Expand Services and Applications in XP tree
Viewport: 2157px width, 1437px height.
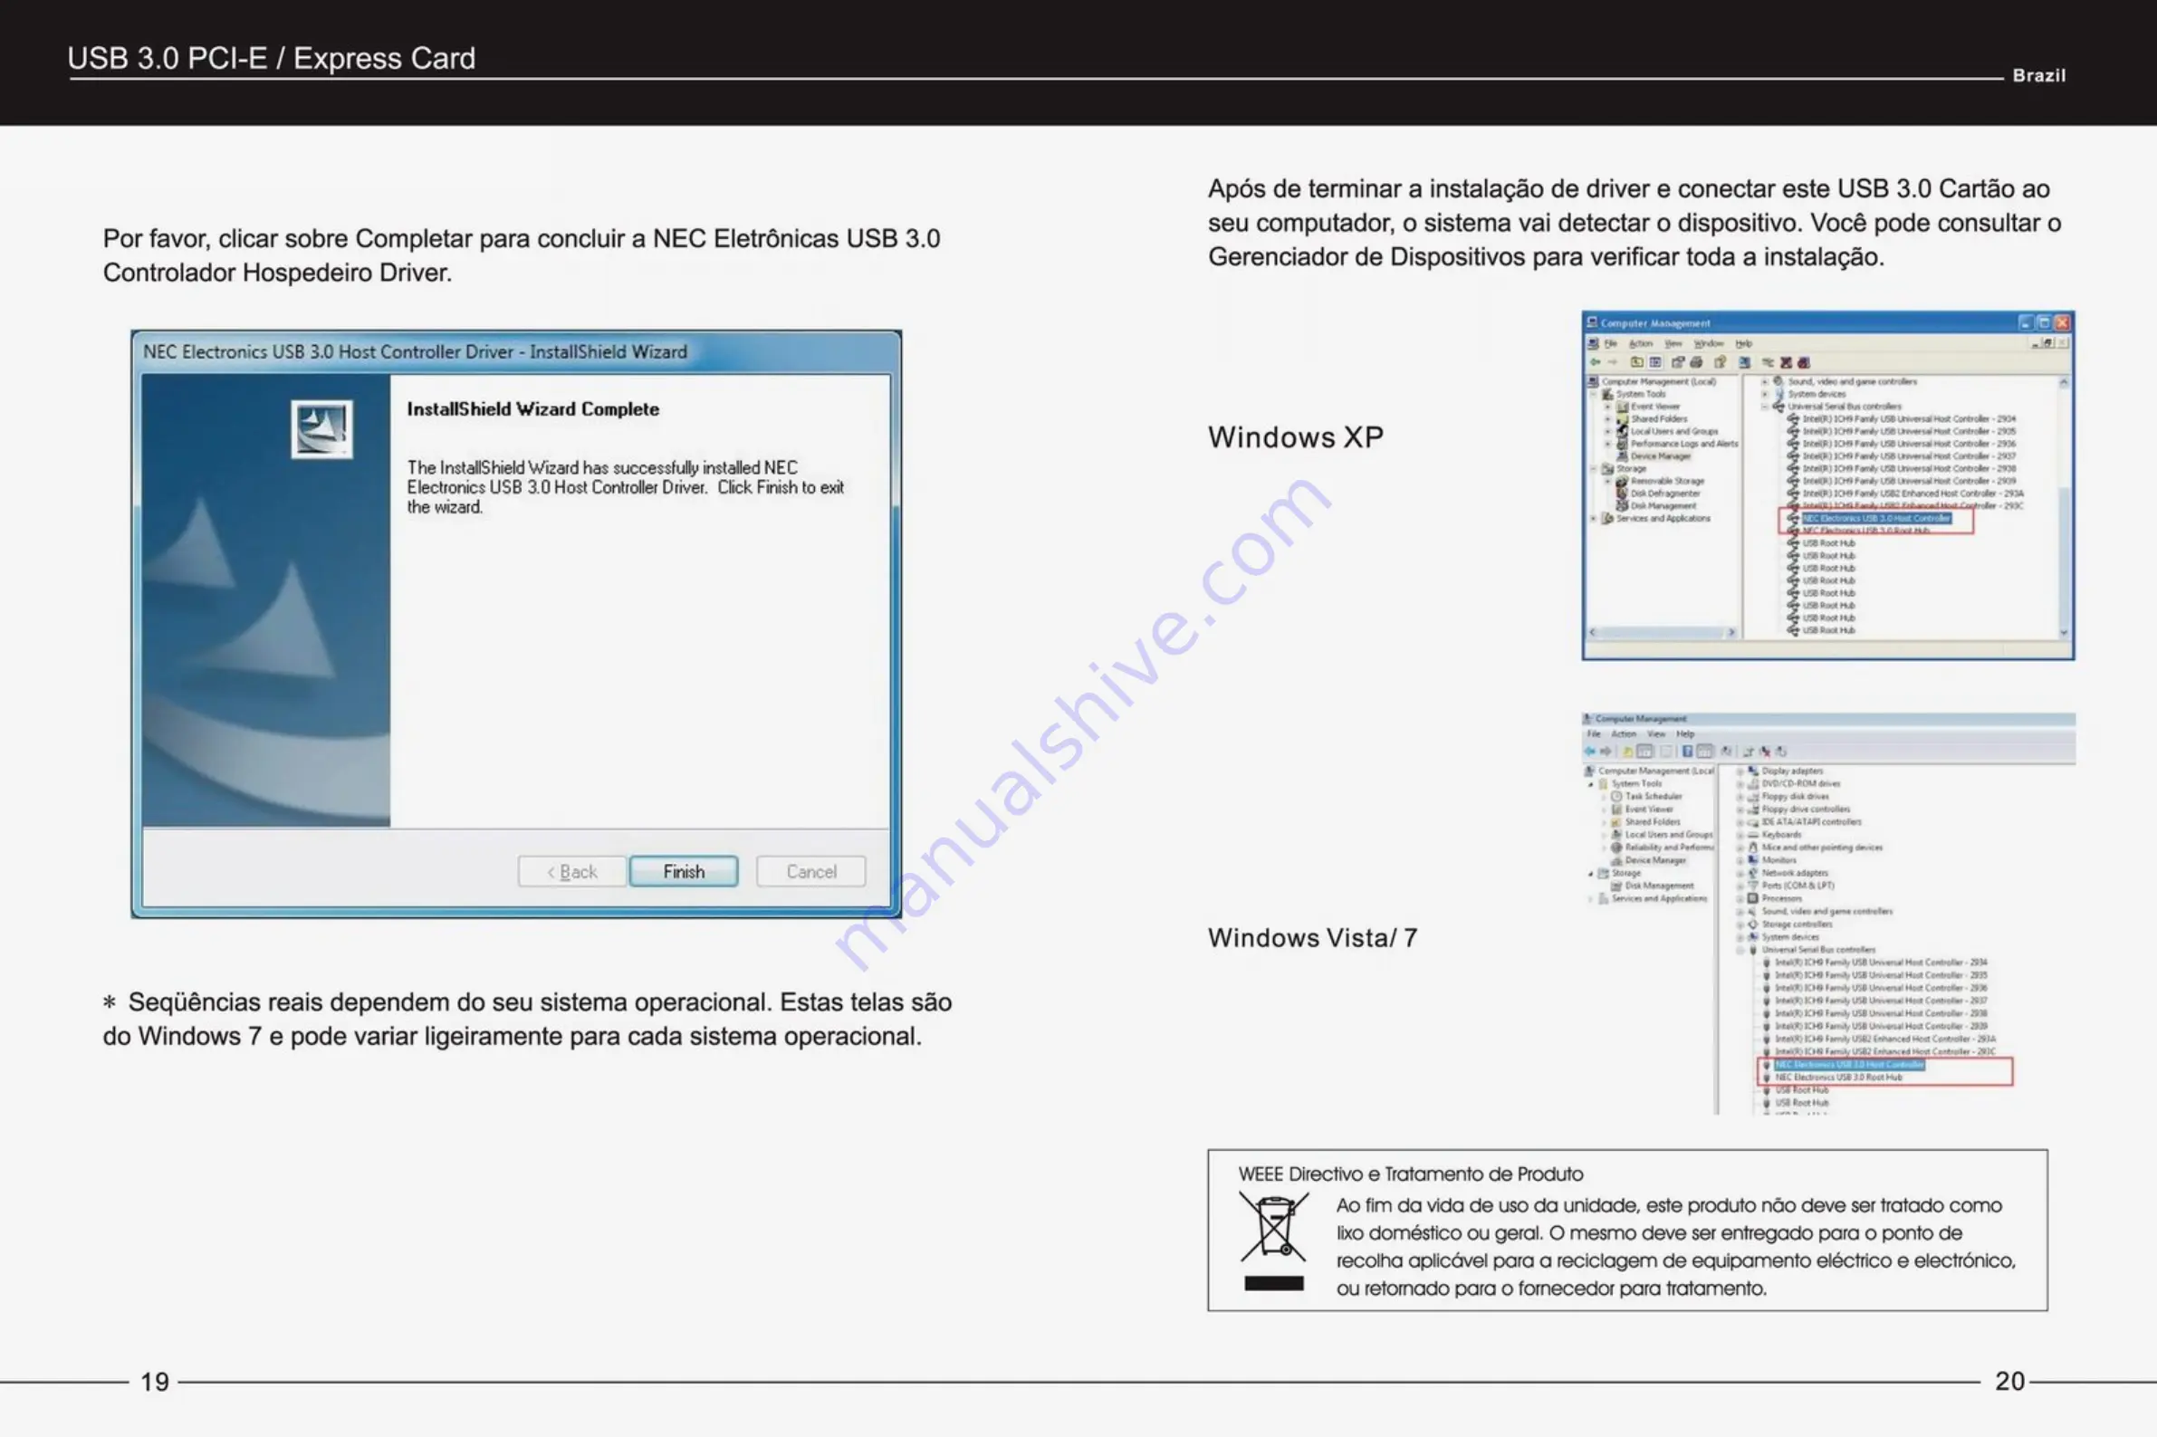click(1594, 519)
